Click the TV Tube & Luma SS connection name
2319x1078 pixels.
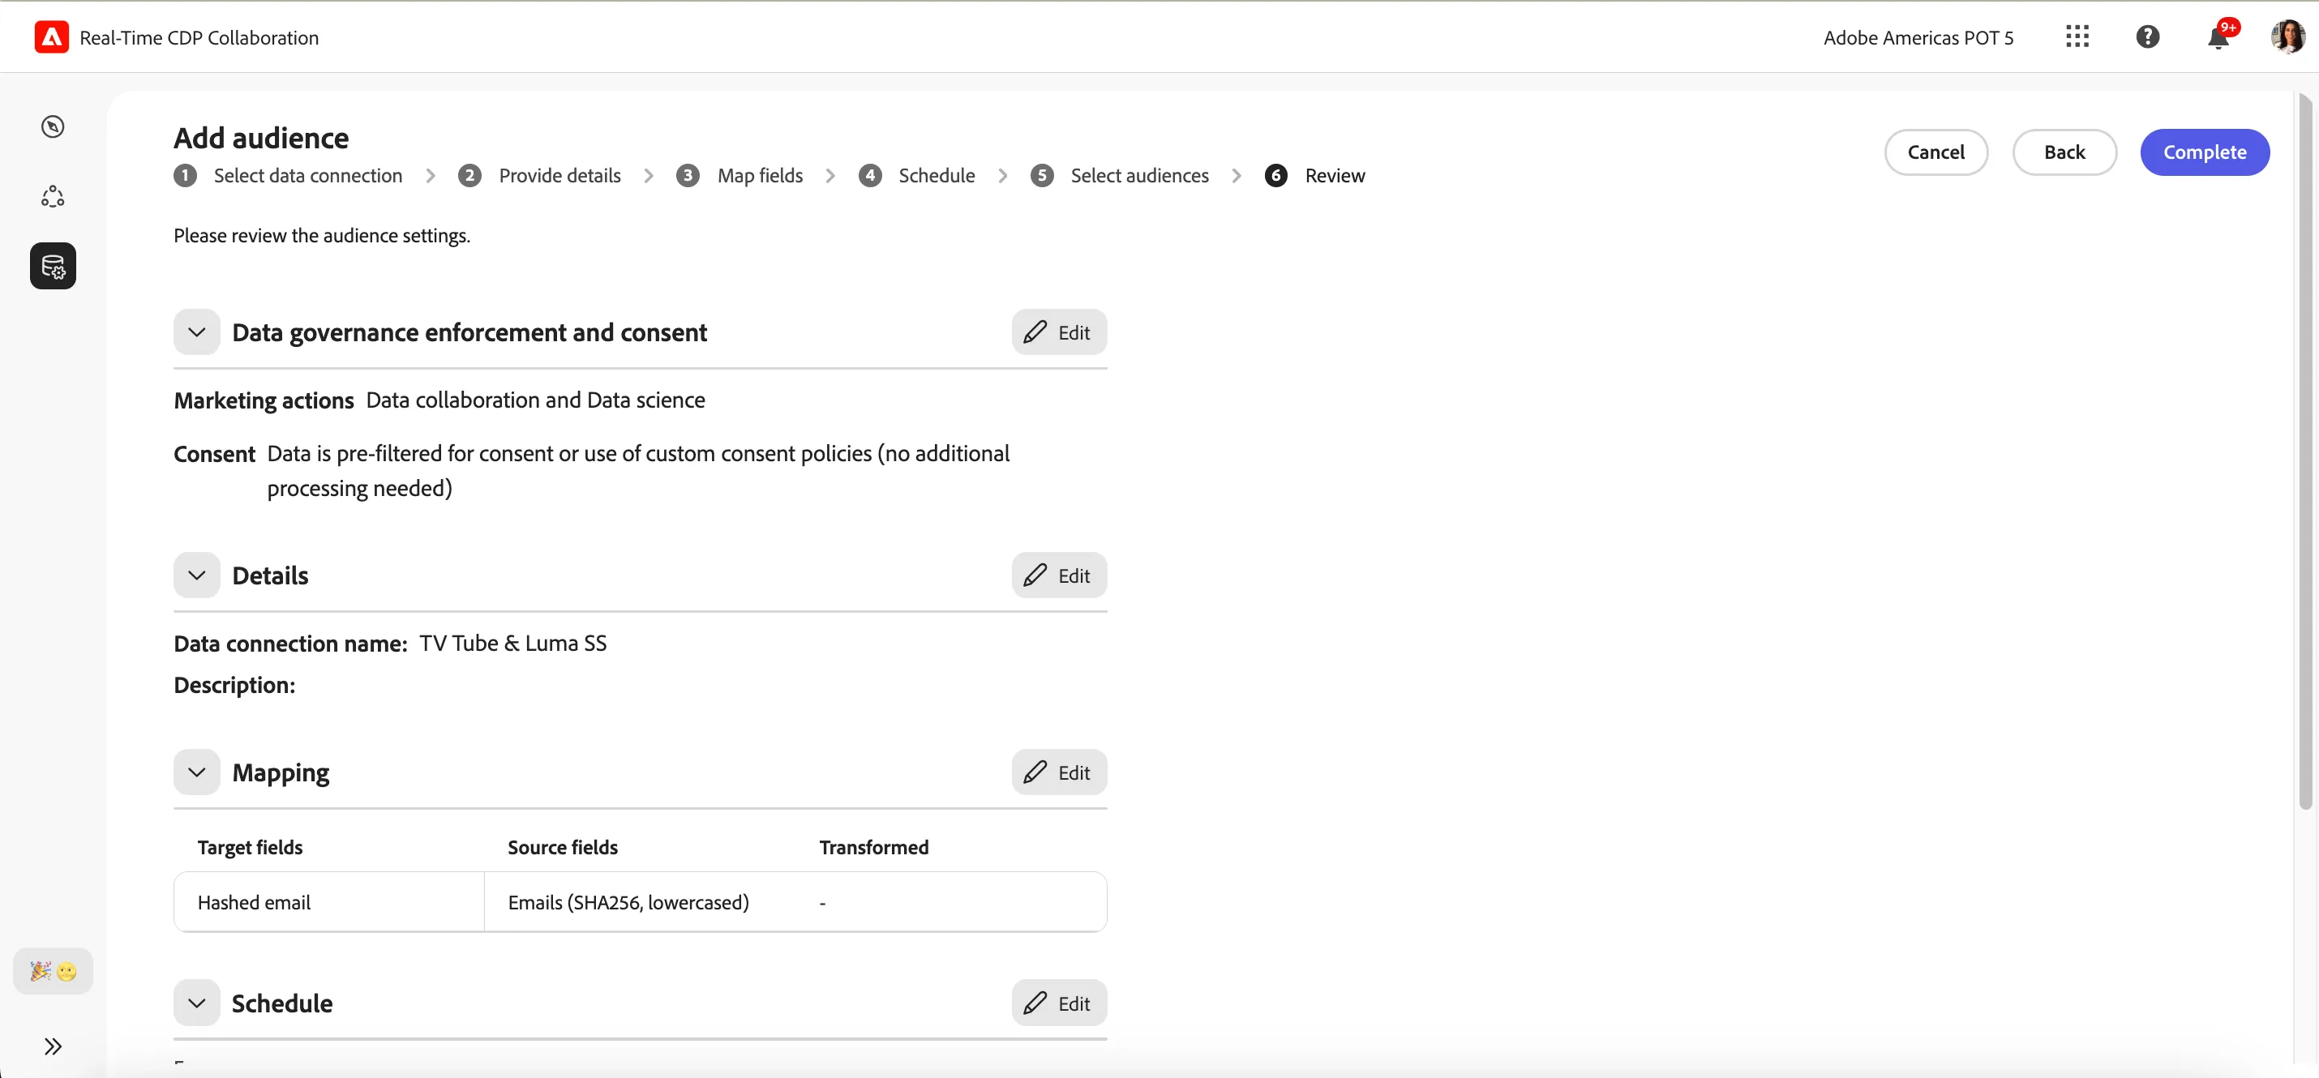513,644
